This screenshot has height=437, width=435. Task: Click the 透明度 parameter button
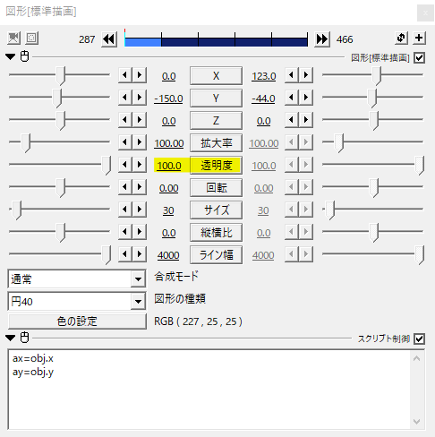[x=216, y=165]
